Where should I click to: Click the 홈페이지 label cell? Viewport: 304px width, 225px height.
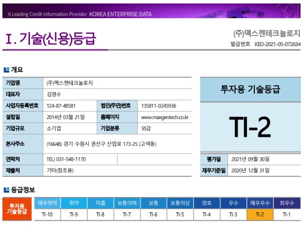coord(118,117)
